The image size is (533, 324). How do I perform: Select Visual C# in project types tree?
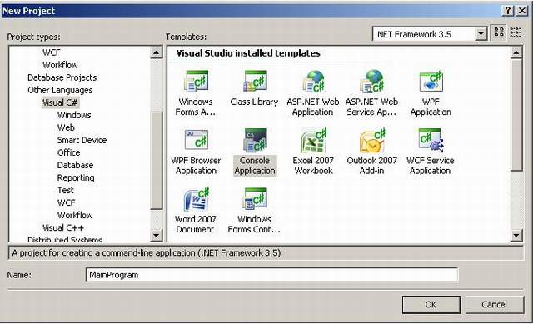pyautogui.click(x=60, y=102)
